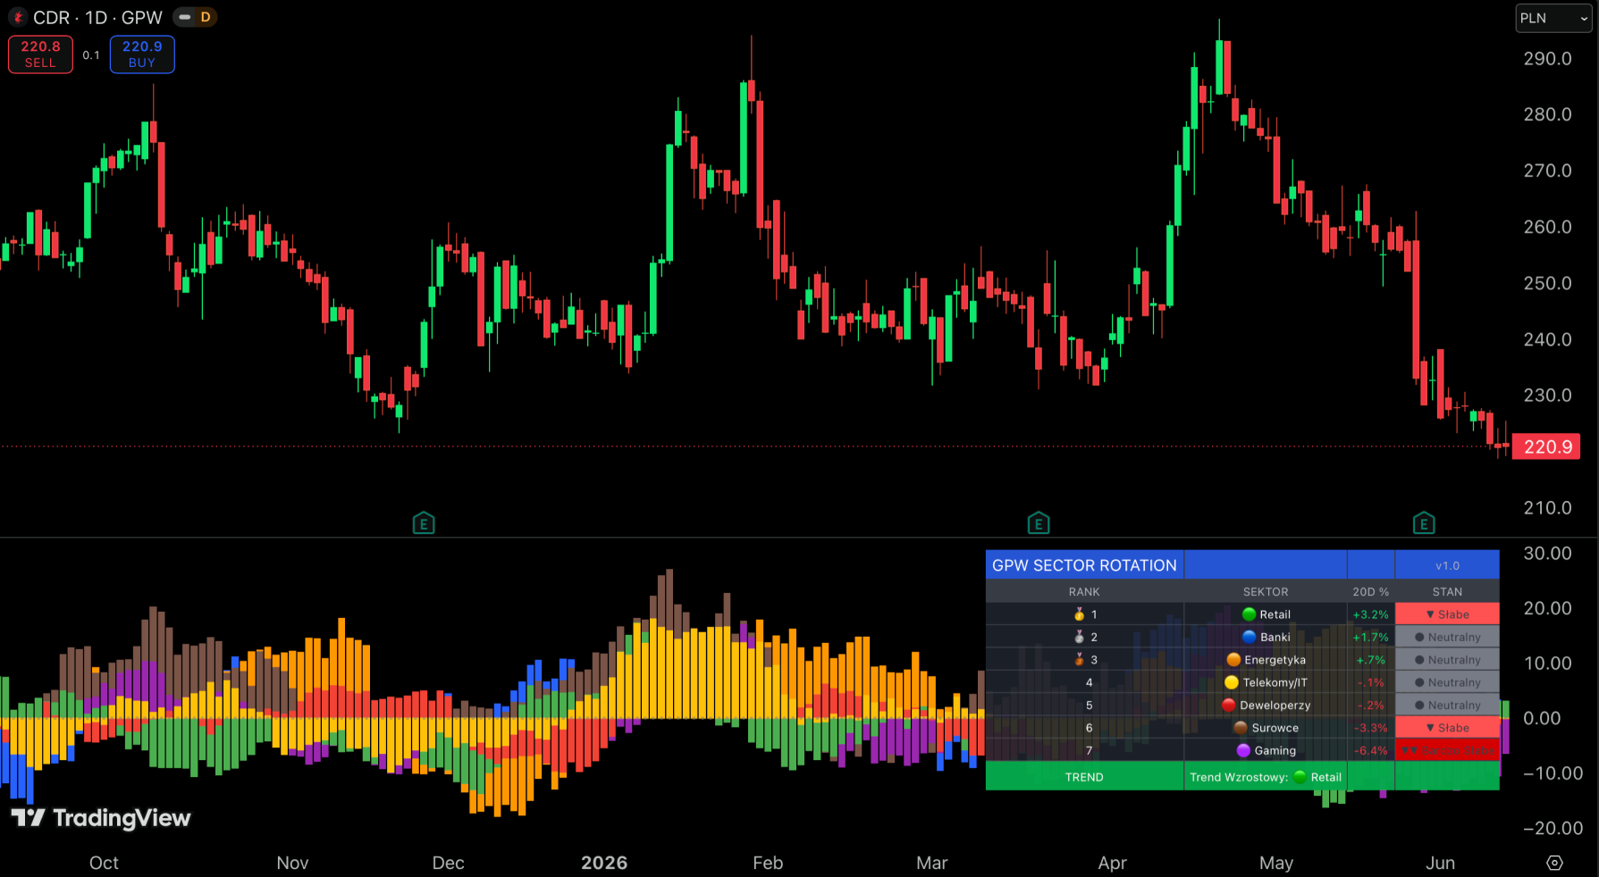This screenshot has width=1599, height=877.
Task: Click the brown dot beside Surowce
Action: tap(1241, 728)
